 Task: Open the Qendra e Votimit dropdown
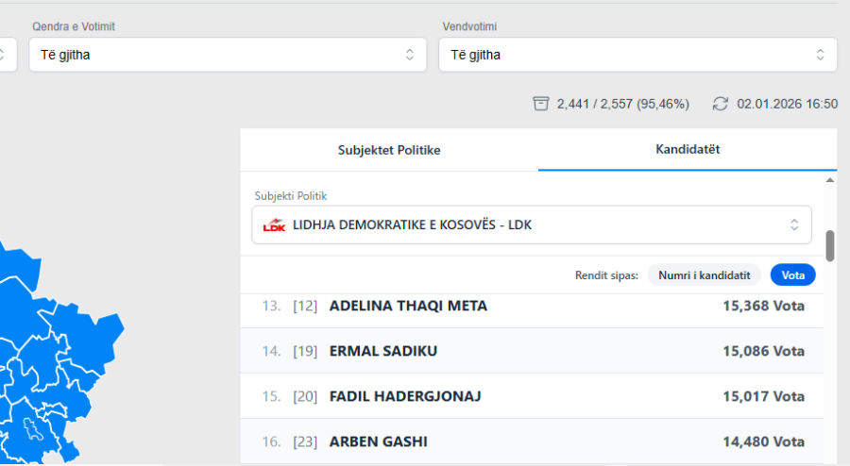227,55
